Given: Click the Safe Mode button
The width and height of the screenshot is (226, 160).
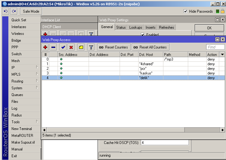Looking at the screenshot, I should (x=31, y=11).
